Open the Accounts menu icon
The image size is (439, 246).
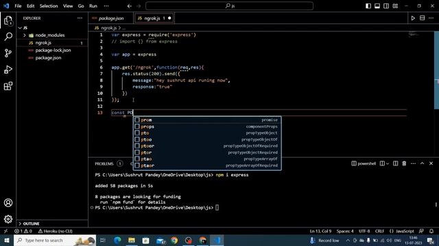(x=8, y=203)
